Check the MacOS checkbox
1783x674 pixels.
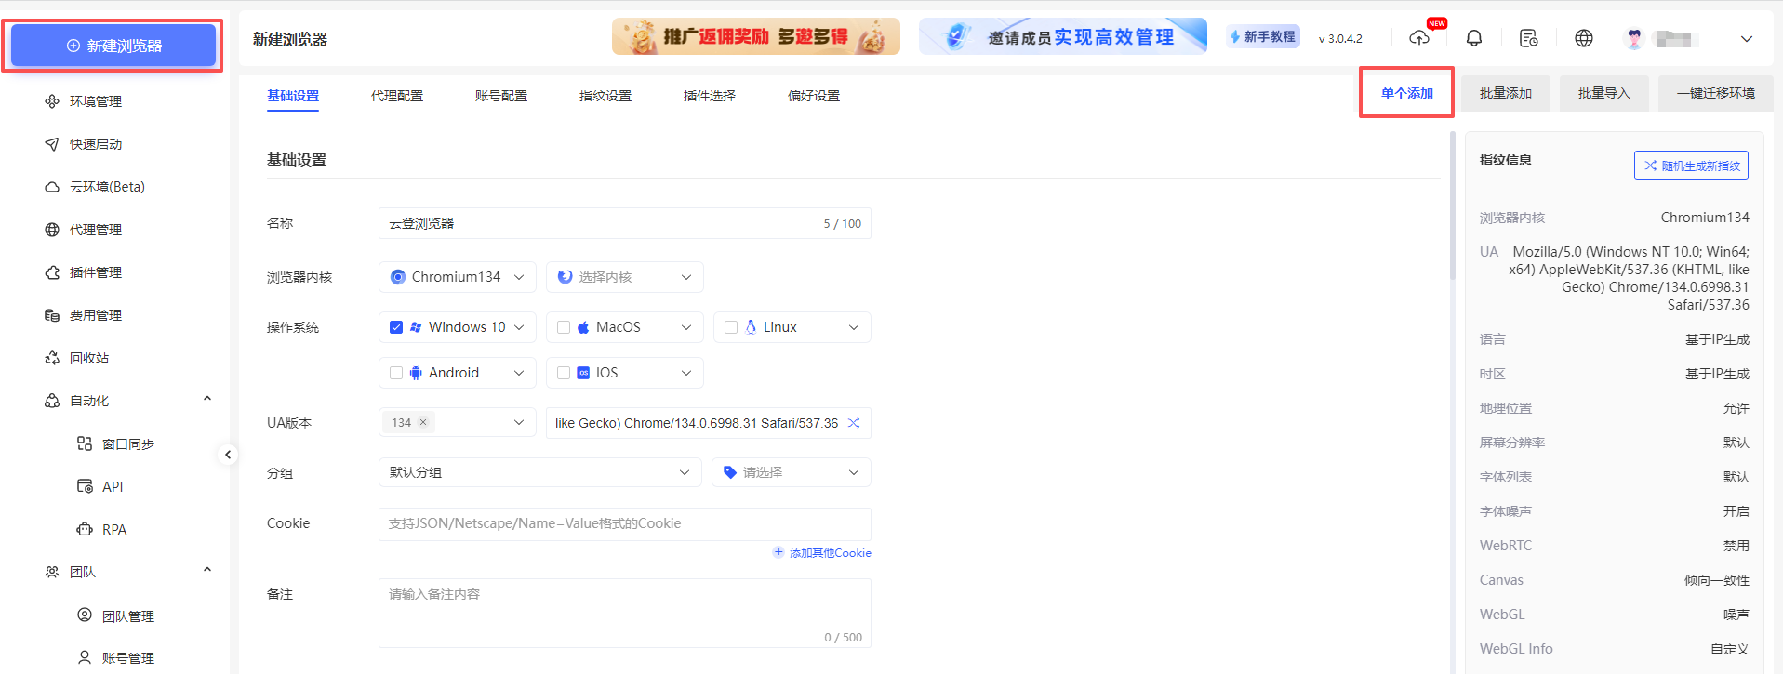[x=564, y=327]
